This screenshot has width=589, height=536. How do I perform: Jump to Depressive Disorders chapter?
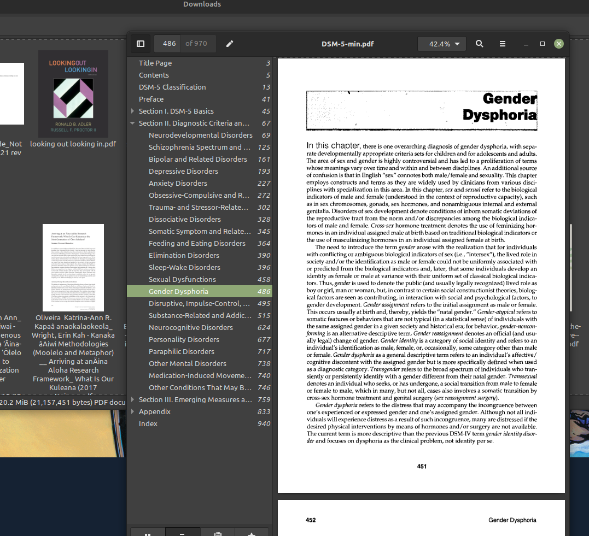point(200,171)
